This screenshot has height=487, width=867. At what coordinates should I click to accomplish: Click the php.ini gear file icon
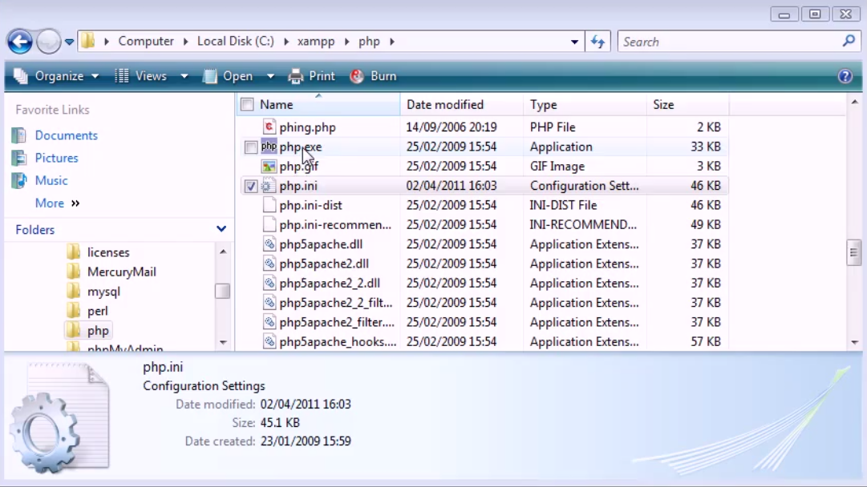[x=269, y=186]
